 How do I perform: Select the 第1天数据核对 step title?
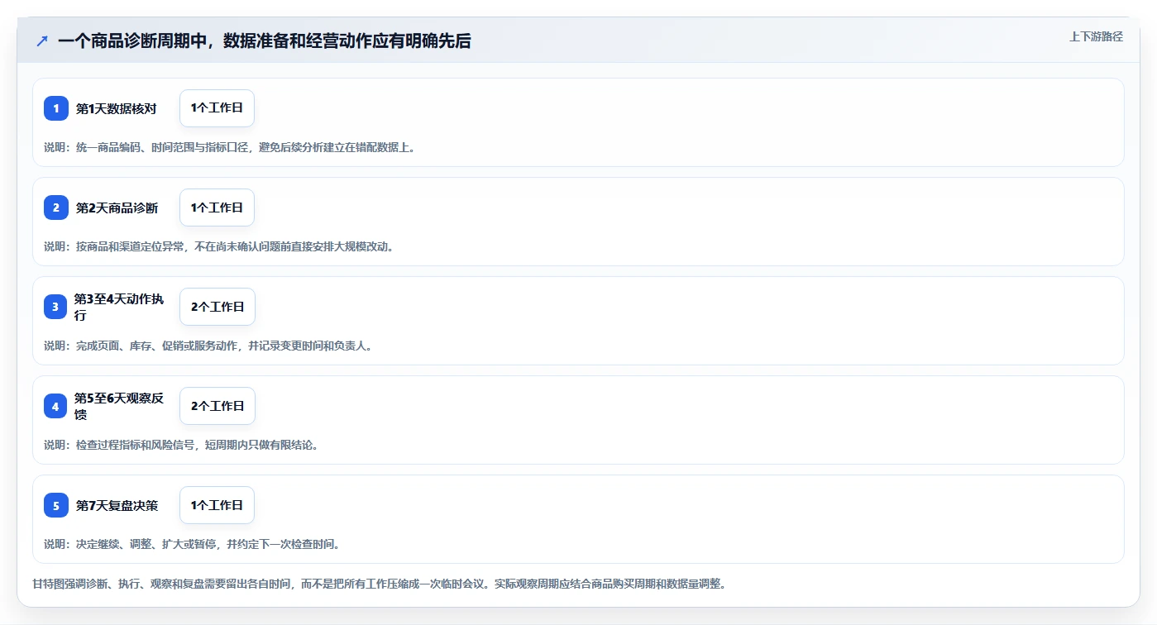[117, 108]
